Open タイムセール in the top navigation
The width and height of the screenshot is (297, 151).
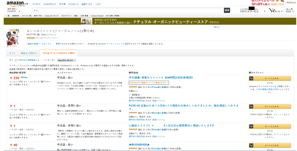coord(73,4)
